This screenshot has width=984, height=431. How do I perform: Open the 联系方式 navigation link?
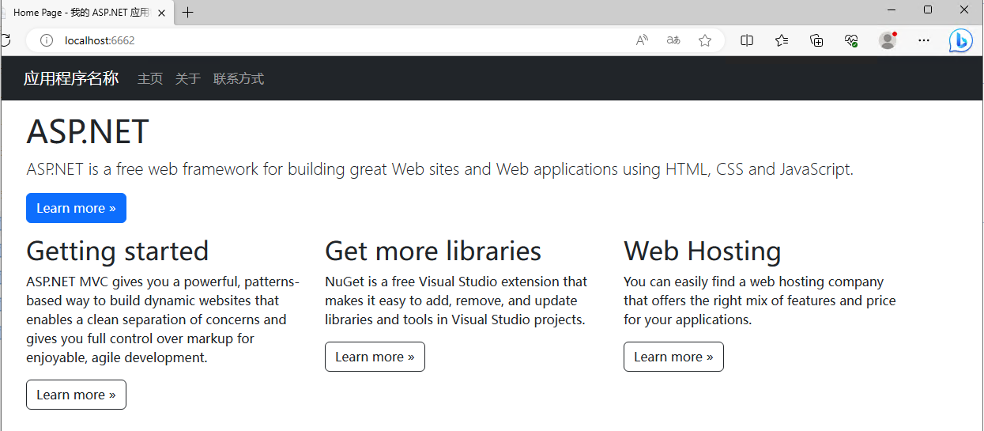tap(239, 78)
